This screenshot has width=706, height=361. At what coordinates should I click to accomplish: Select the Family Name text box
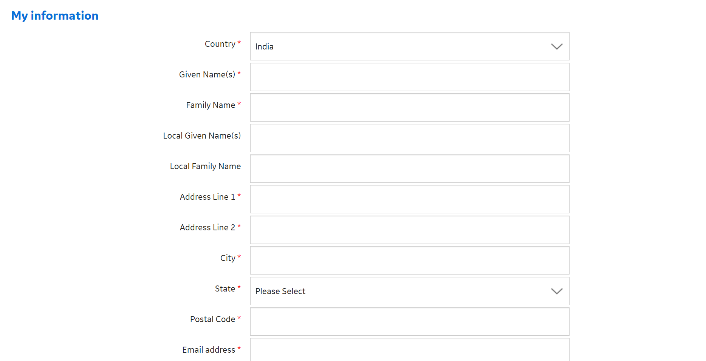(x=410, y=108)
